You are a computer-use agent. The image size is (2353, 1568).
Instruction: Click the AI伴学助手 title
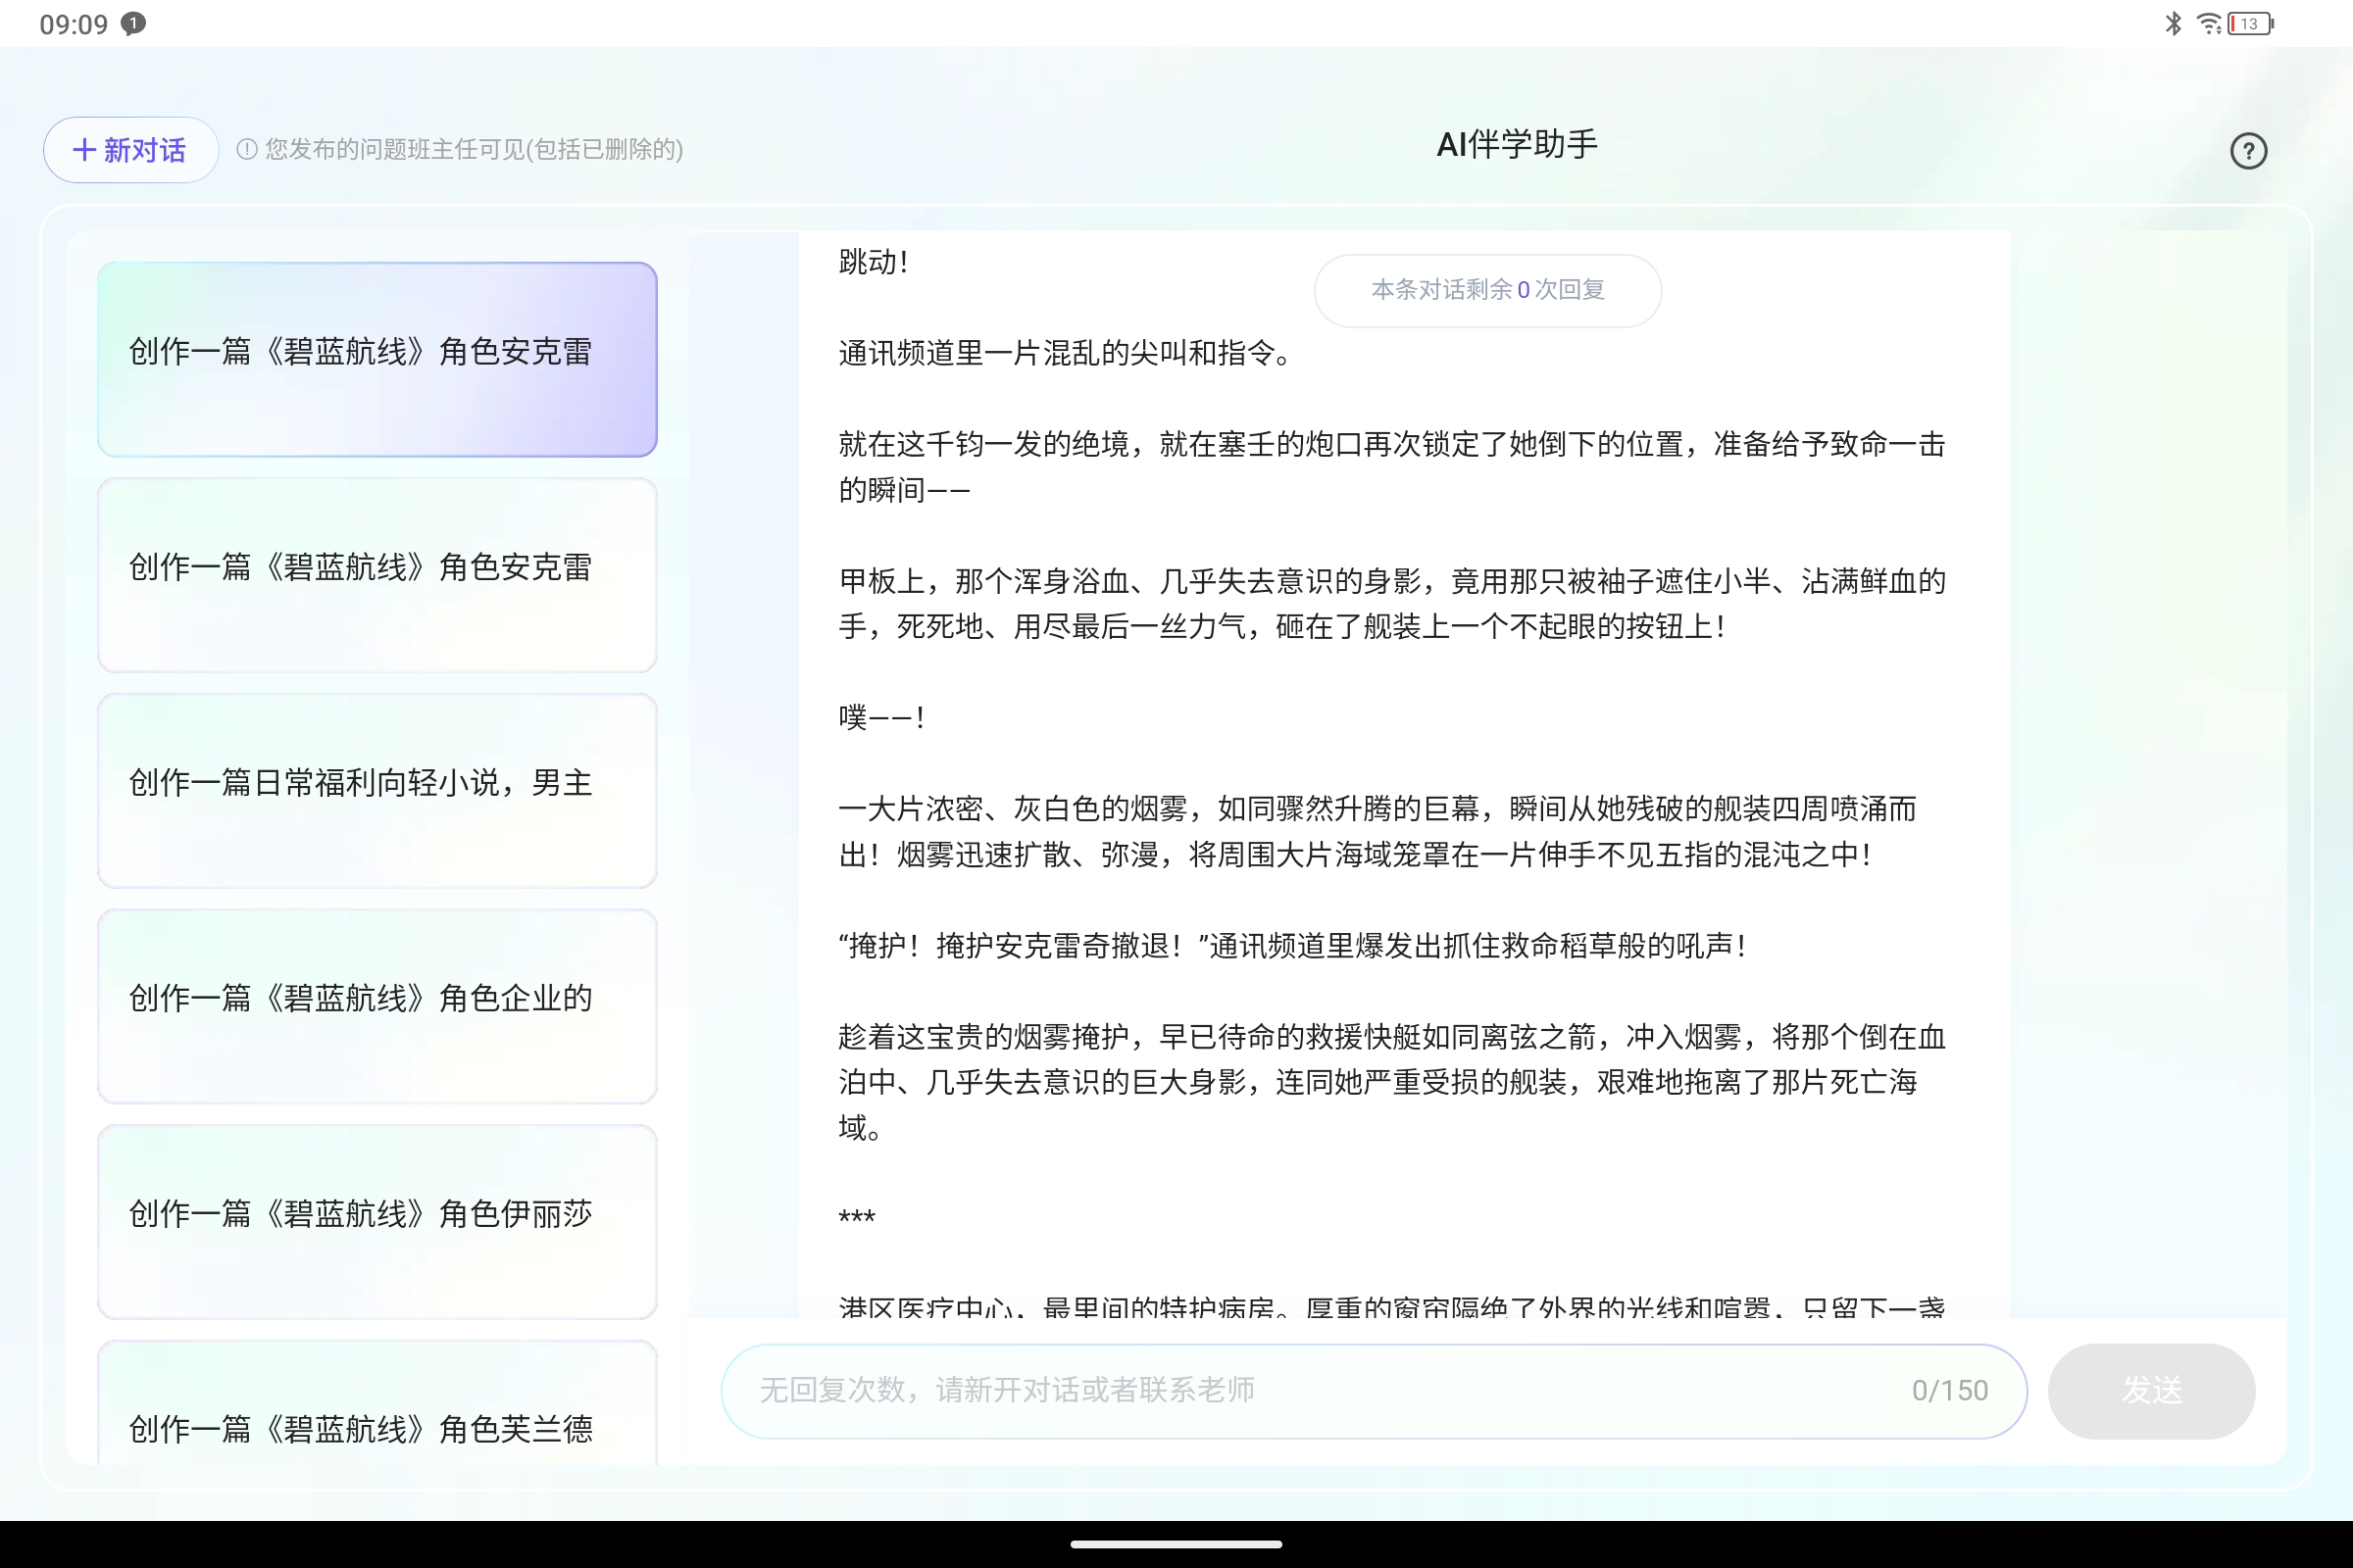point(1517,145)
